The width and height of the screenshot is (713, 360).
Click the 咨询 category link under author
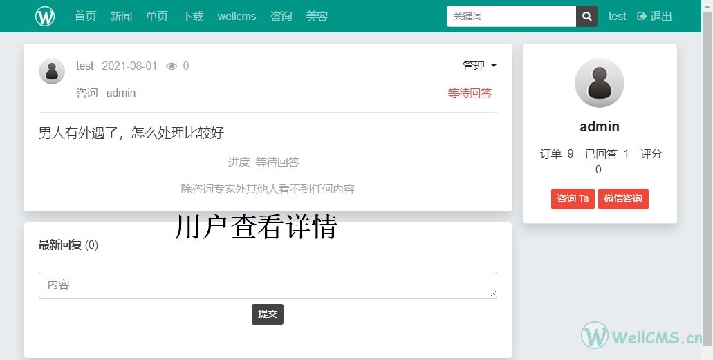pos(87,93)
